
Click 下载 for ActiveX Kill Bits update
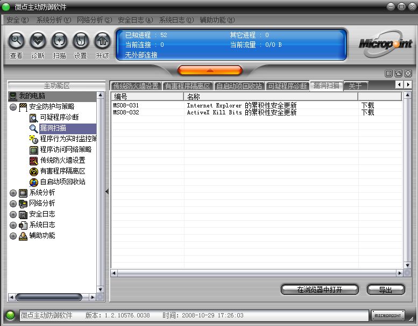click(367, 112)
